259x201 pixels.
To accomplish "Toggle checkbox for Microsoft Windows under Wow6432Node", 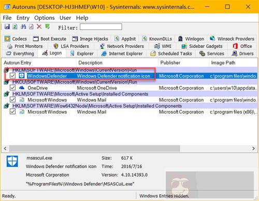I will 12,112.
